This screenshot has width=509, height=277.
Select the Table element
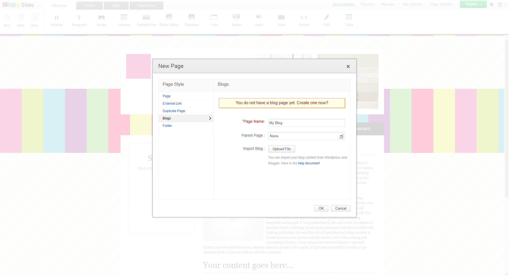coord(349,20)
